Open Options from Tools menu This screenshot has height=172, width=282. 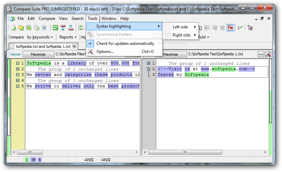pyautogui.click(x=124, y=52)
